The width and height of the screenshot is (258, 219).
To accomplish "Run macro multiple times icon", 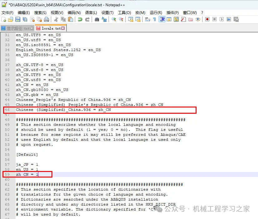I will point(229,19).
